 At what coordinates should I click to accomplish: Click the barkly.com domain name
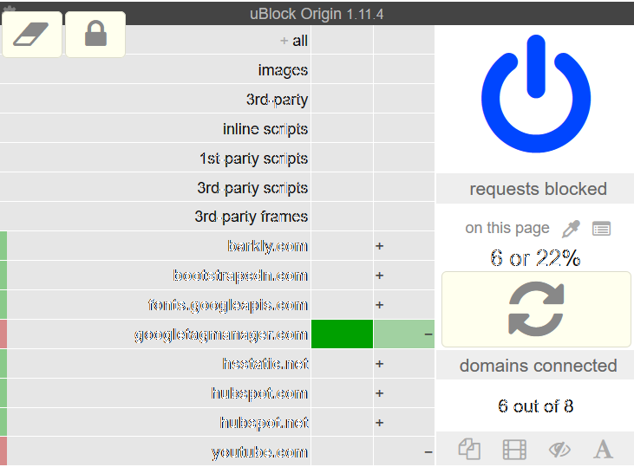pos(267,246)
